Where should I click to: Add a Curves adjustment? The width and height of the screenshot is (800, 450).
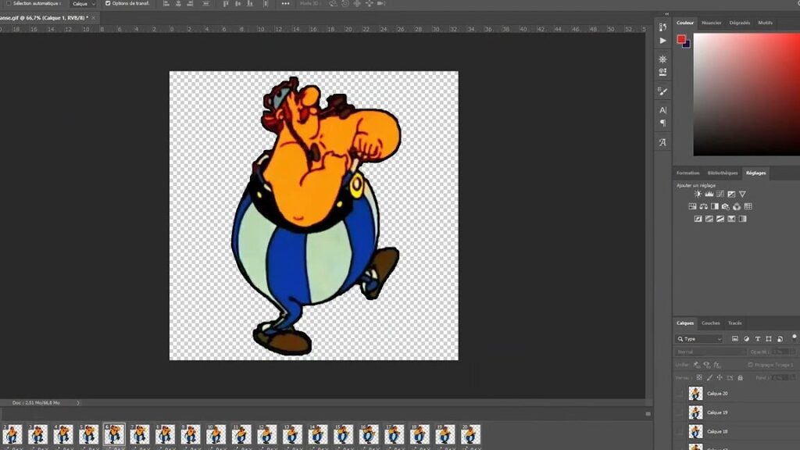tap(720, 194)
